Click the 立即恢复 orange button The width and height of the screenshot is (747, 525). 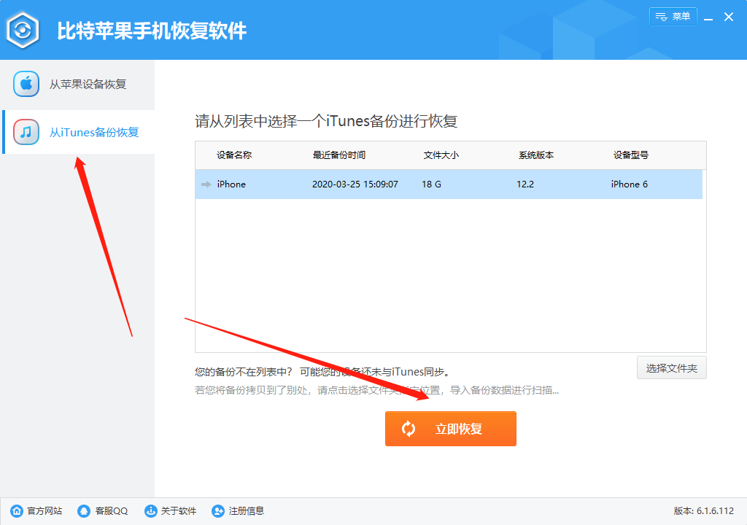[451, 429]
